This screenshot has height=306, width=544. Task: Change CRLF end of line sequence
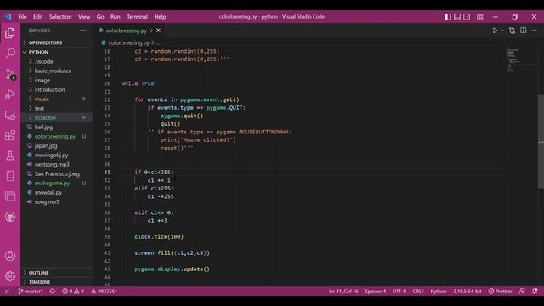(x=418, y=291)
